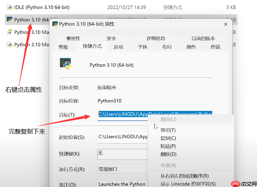Switch to the 颜色 tab
Screen dimensions: 257x187
(191, 47)
